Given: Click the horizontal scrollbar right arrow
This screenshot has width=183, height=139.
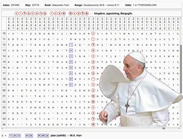Looking at the screenshot, I should point(179,128).
